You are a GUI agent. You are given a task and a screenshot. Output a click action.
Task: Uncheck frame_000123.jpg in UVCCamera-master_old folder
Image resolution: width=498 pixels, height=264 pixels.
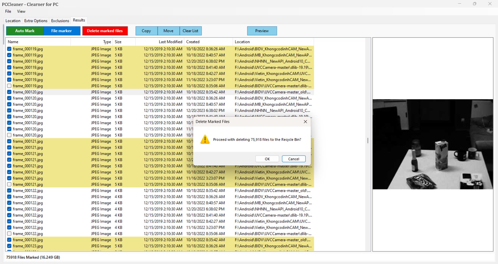pyautogui.click(x=9, y=240)
